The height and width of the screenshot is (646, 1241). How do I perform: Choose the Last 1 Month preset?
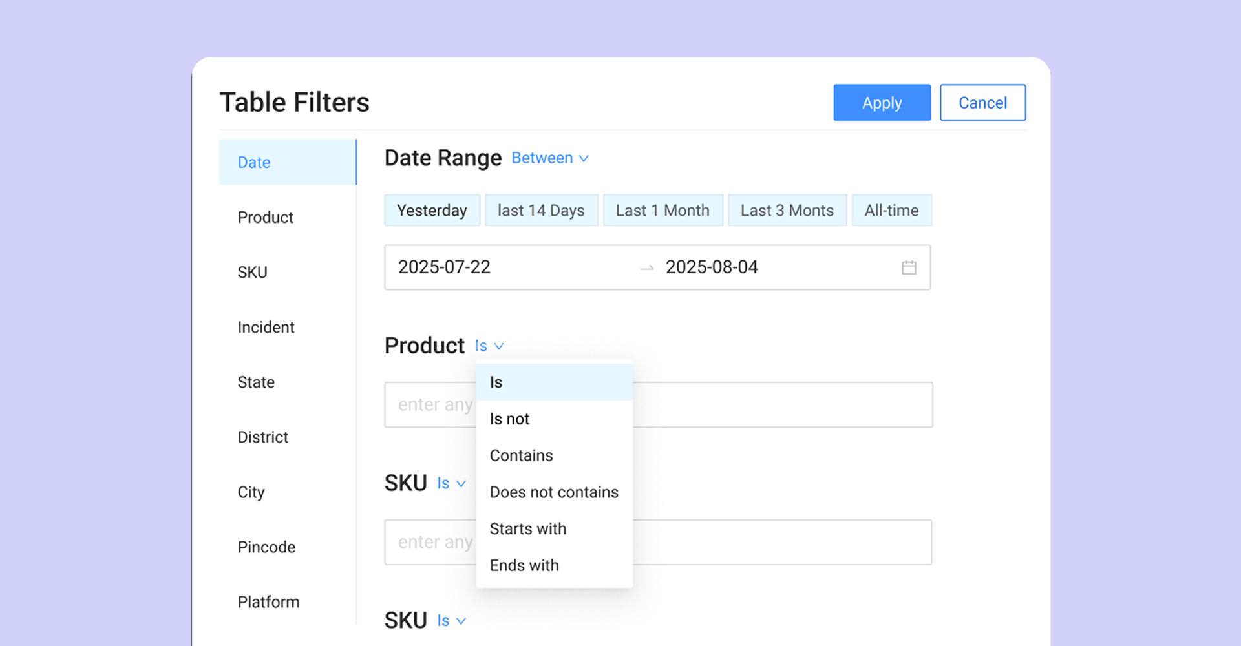coord(663,210)
